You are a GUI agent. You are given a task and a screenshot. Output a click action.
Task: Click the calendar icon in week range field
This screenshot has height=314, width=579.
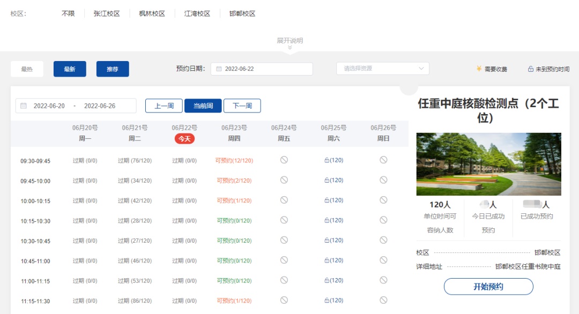point(24,106)
